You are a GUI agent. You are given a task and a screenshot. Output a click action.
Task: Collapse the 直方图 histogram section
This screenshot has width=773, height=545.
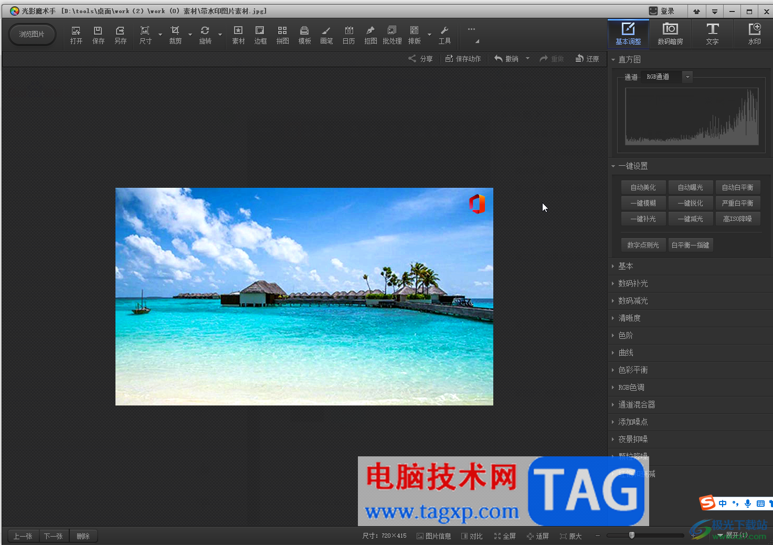[613, 60]
